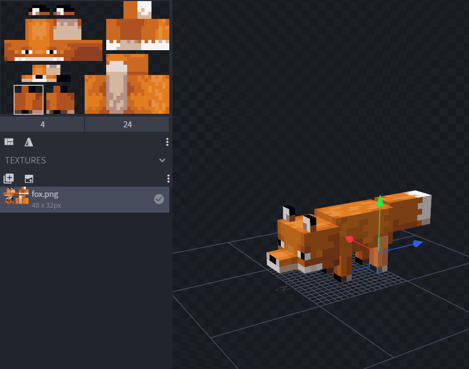Click the fox.png texture thumbnail
This screenshot has height=369, width=469.
[x=16, y=196]
